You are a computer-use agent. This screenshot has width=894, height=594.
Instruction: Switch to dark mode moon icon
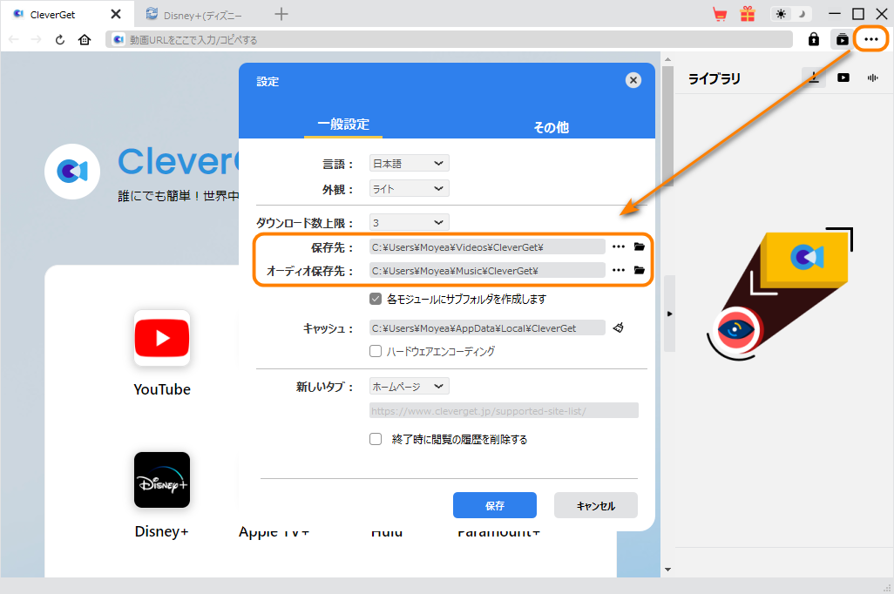point(801,14)
